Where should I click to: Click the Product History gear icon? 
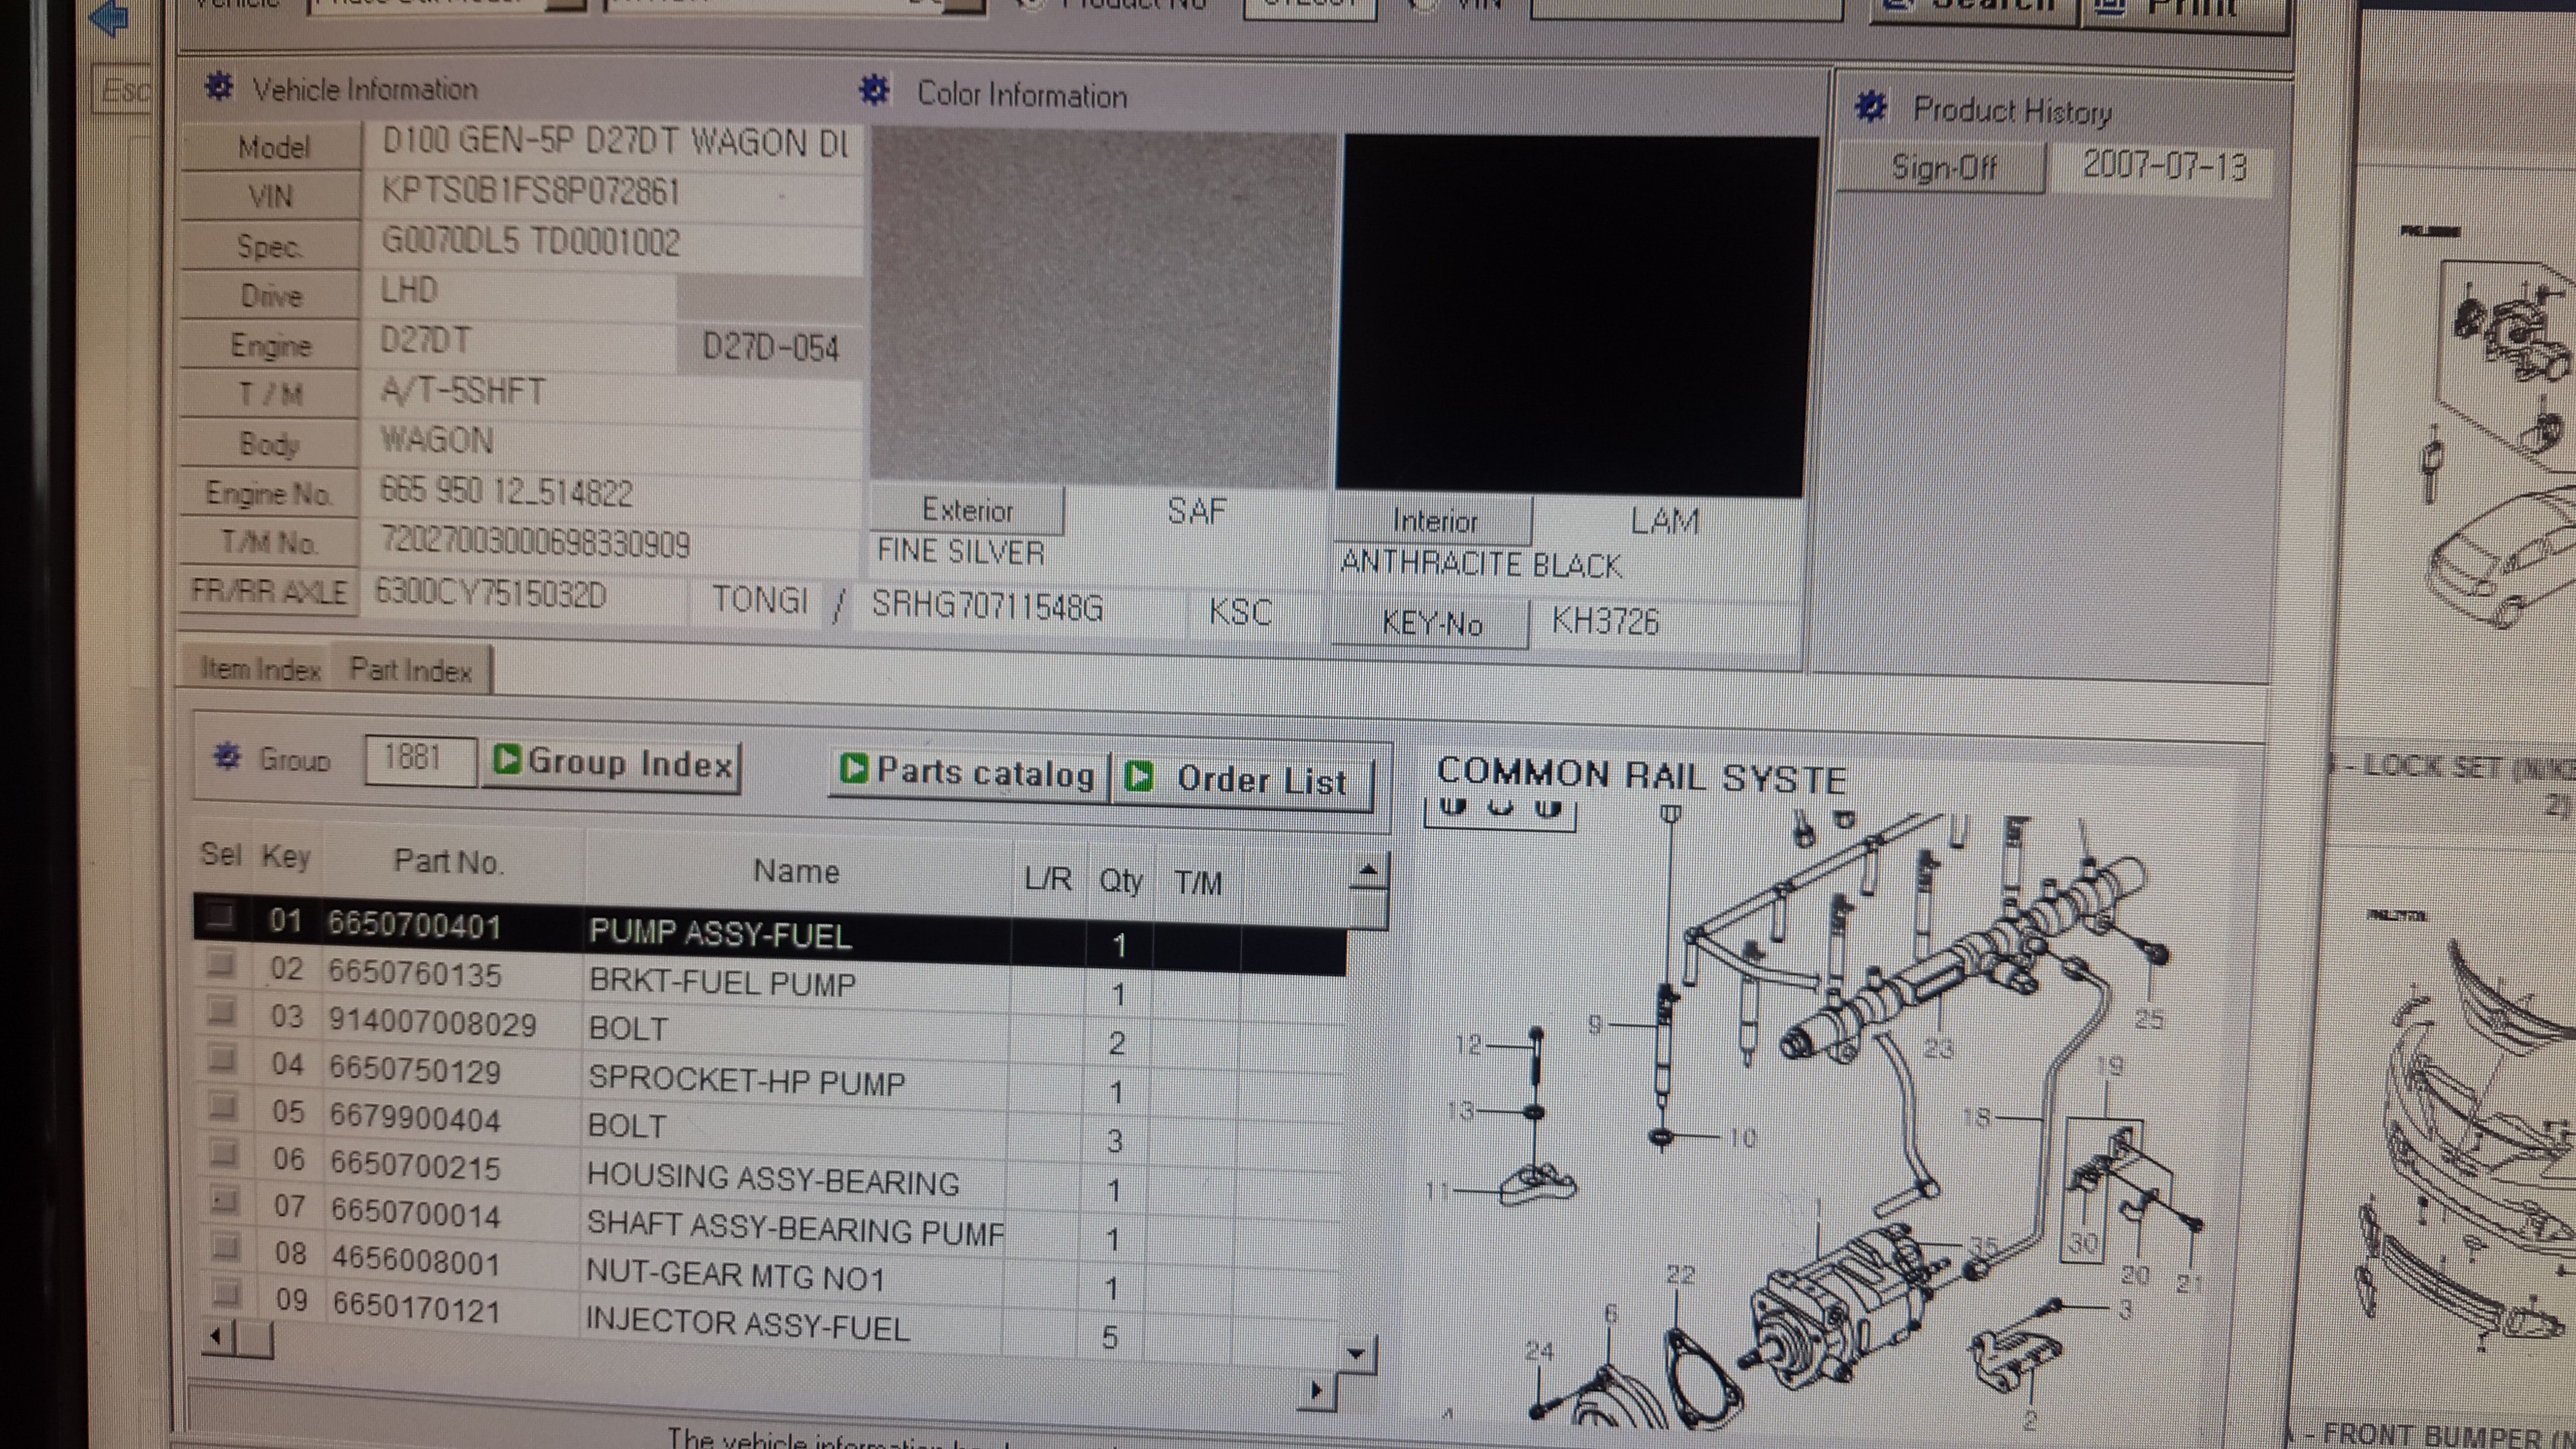tap(1870, 106)
